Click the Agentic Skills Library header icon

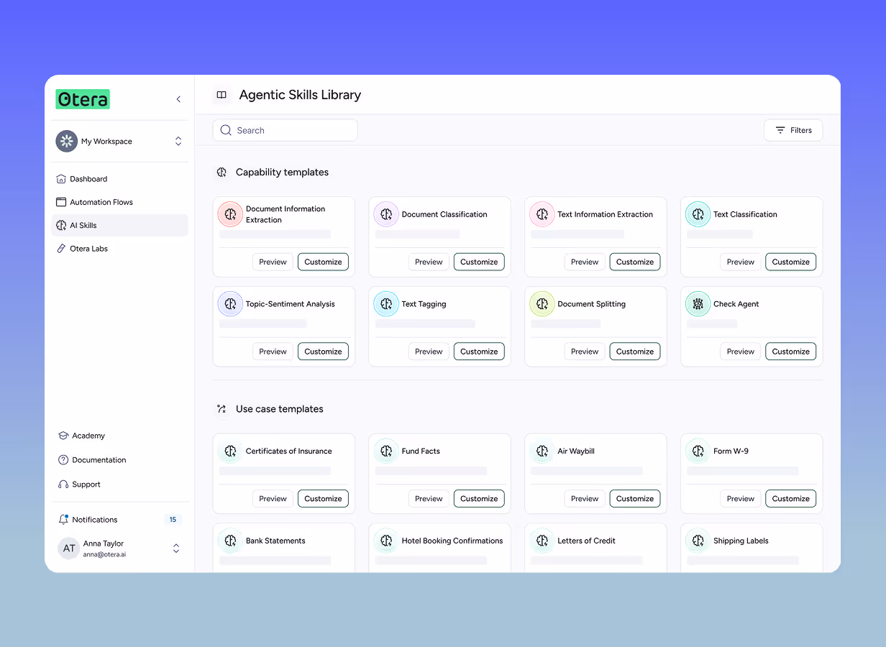click(x=221, y=94)
